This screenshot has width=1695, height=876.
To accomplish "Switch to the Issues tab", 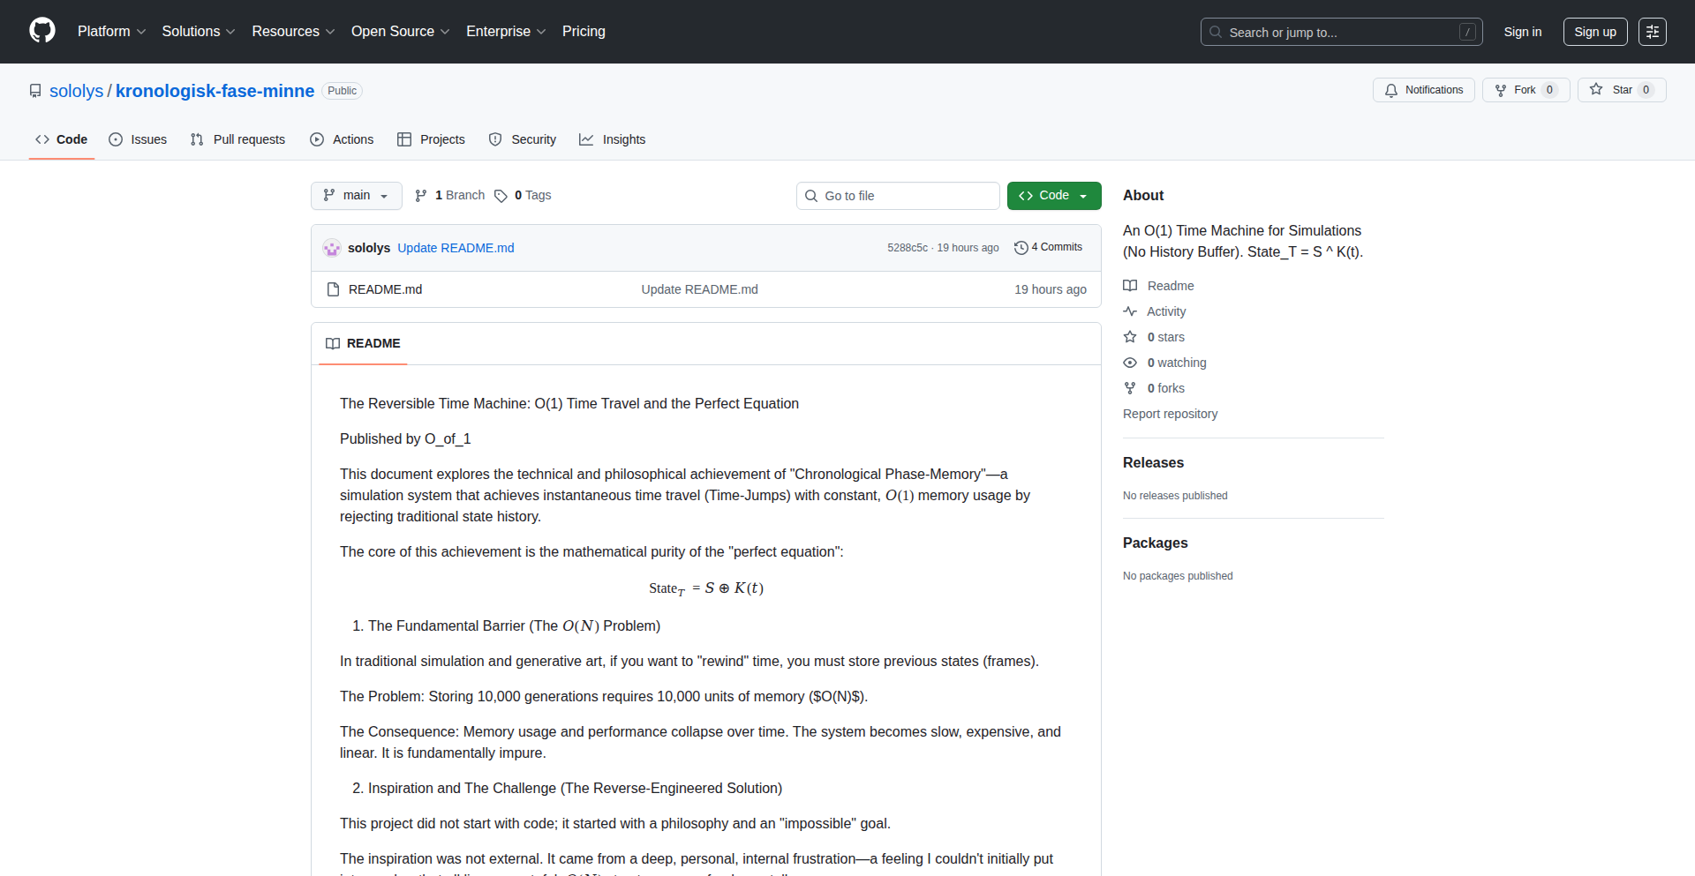I will click(x=138, y=139).
